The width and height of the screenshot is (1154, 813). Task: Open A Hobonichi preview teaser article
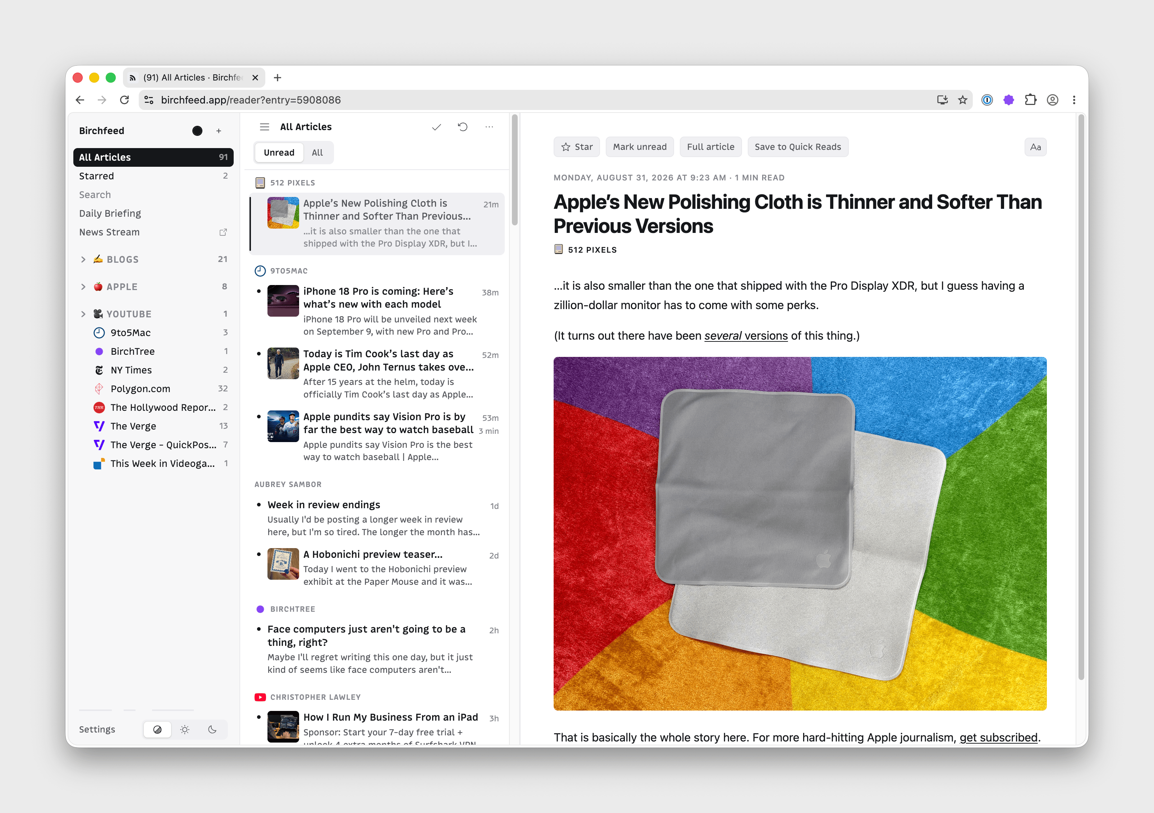click(x=377, y=568)
